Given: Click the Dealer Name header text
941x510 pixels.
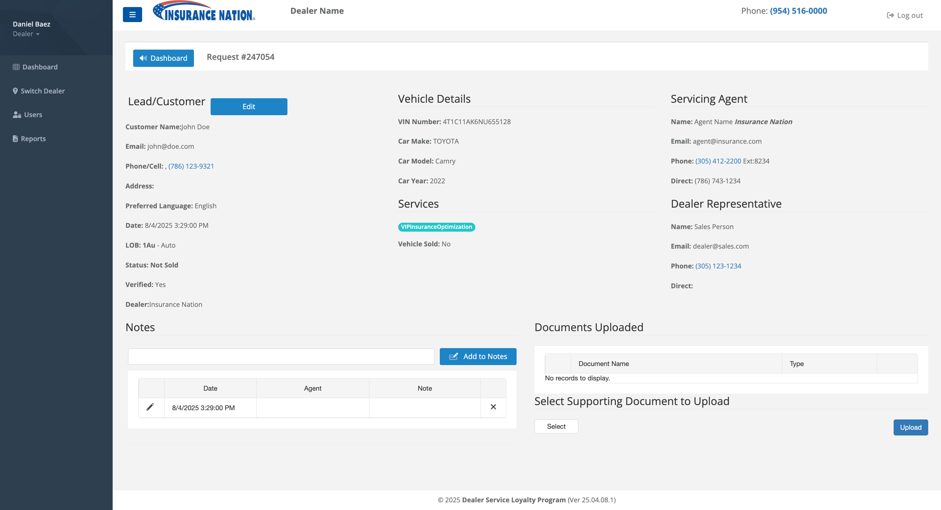Looking at the screenshot, I should [x=317, y=11].
